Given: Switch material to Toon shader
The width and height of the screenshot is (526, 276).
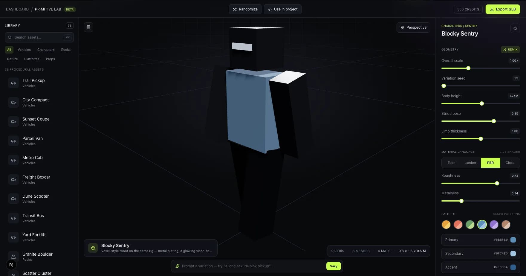Looking at the screenshot, I should coord(451,163).
